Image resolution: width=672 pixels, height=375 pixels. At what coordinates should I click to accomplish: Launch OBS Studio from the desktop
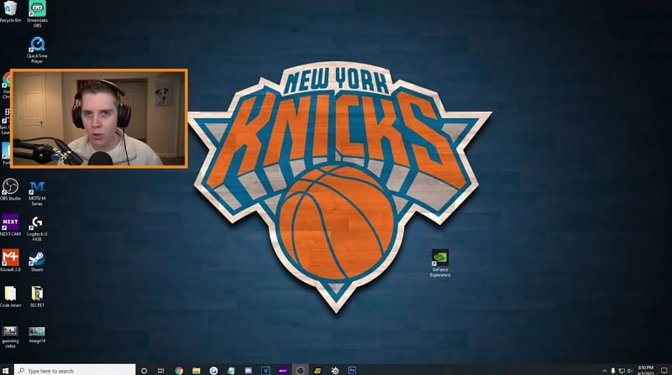[x=10, y=190]
